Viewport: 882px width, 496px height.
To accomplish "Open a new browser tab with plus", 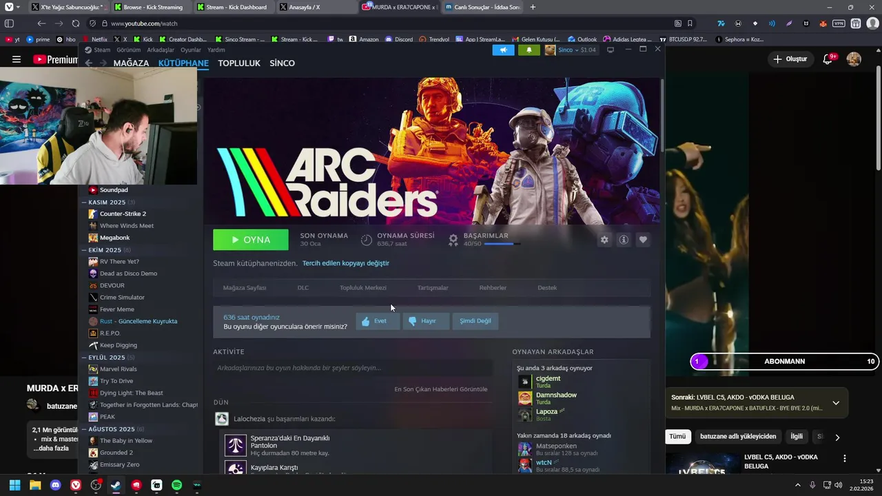I will (533, 7).
